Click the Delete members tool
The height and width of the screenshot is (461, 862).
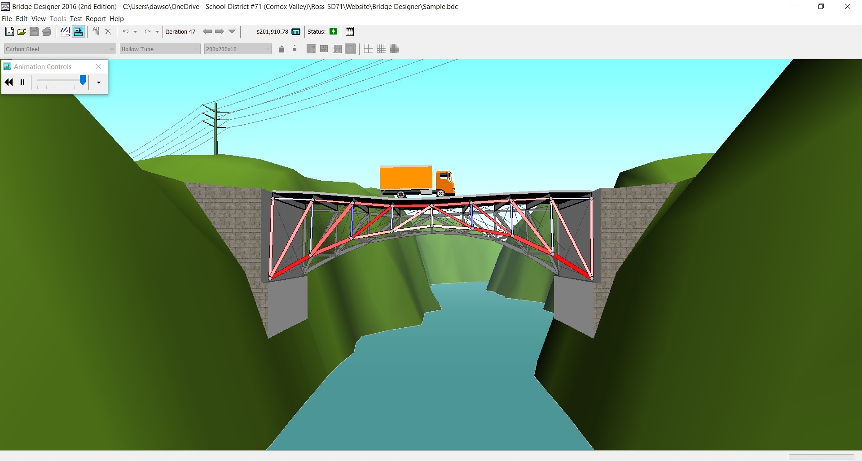(107, 31)
